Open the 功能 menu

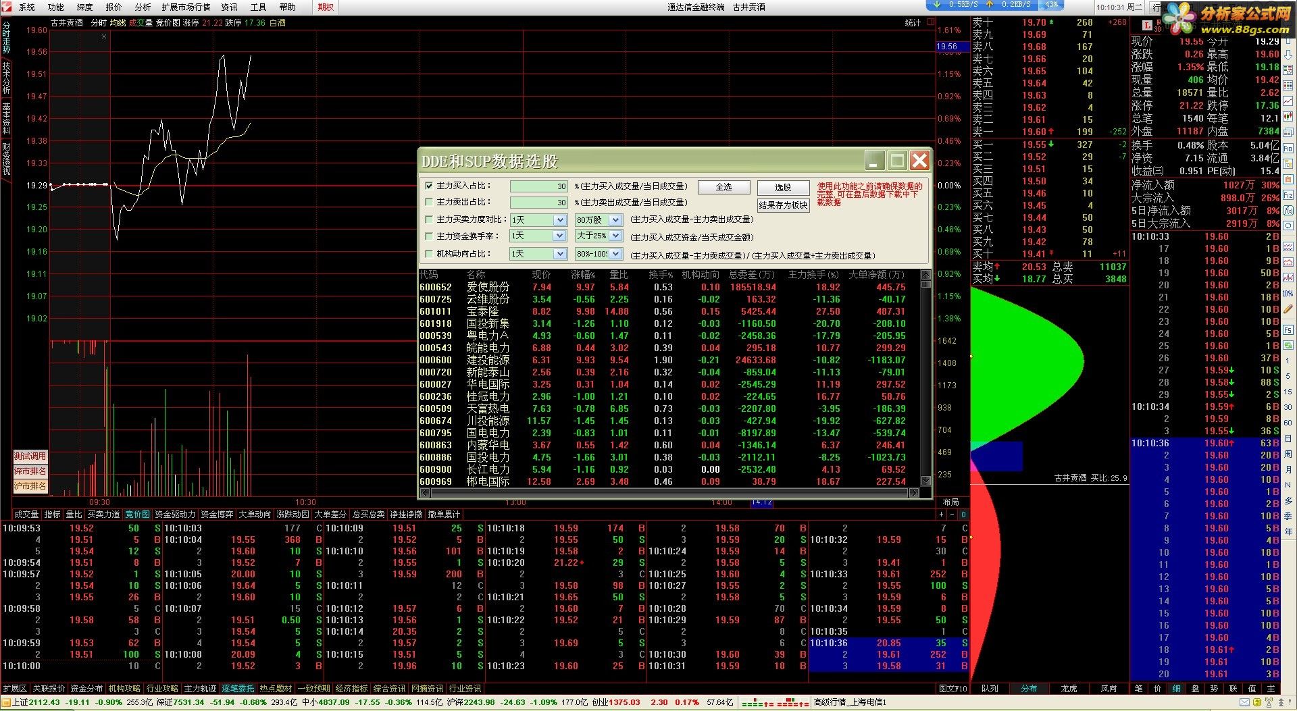click(56, 7)
